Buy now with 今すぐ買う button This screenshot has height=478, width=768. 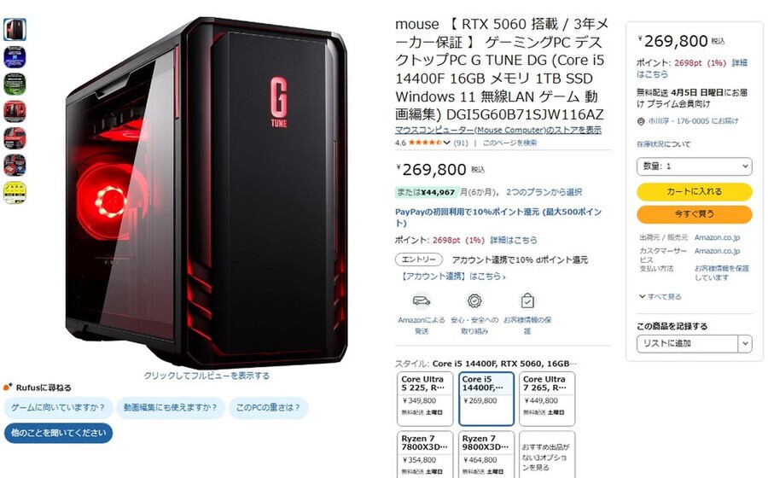pyautogui.click(x=694, y=214)
